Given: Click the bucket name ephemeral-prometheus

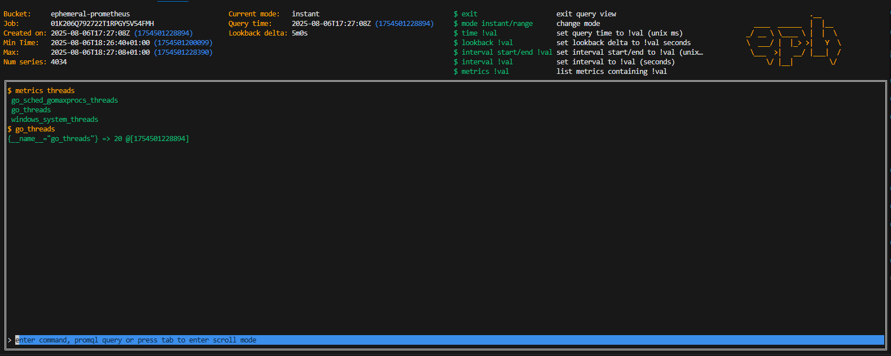Looking at the screenshot, I should pos(90,14).
